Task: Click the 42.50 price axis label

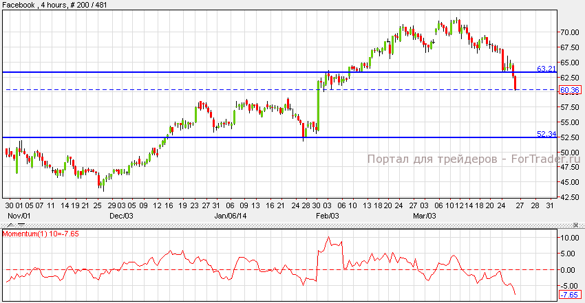Action: (568, 197)
